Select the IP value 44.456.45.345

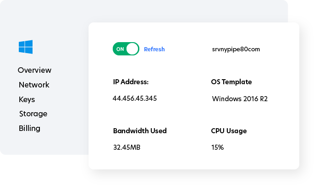pos(135,98)
